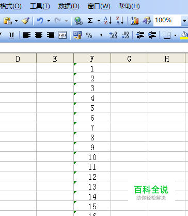
Task: Click cell in column F containing 1
Action: pyautogui.click(x=92, y=68)
